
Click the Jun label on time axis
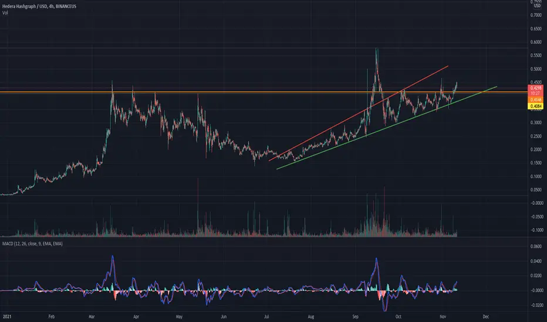[x=224, y=317]
